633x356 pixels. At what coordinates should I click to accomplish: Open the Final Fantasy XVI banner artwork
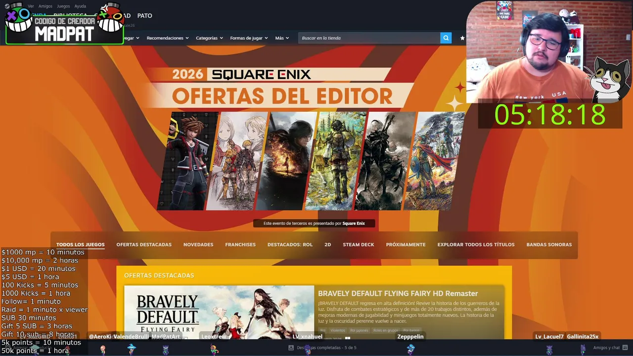click(x=287, y=161)
